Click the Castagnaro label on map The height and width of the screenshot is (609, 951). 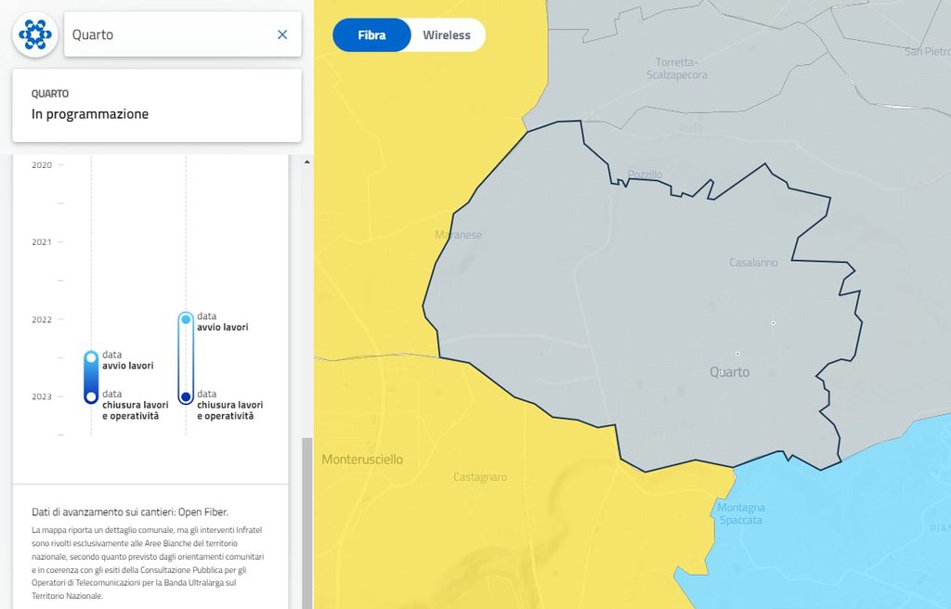click(x=480, y=477)
